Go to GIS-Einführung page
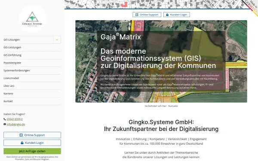 pyautogui.click(x=32, y=55)
